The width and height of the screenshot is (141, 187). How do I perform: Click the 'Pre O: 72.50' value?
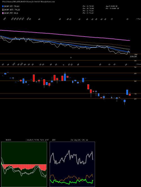(88, 6)
